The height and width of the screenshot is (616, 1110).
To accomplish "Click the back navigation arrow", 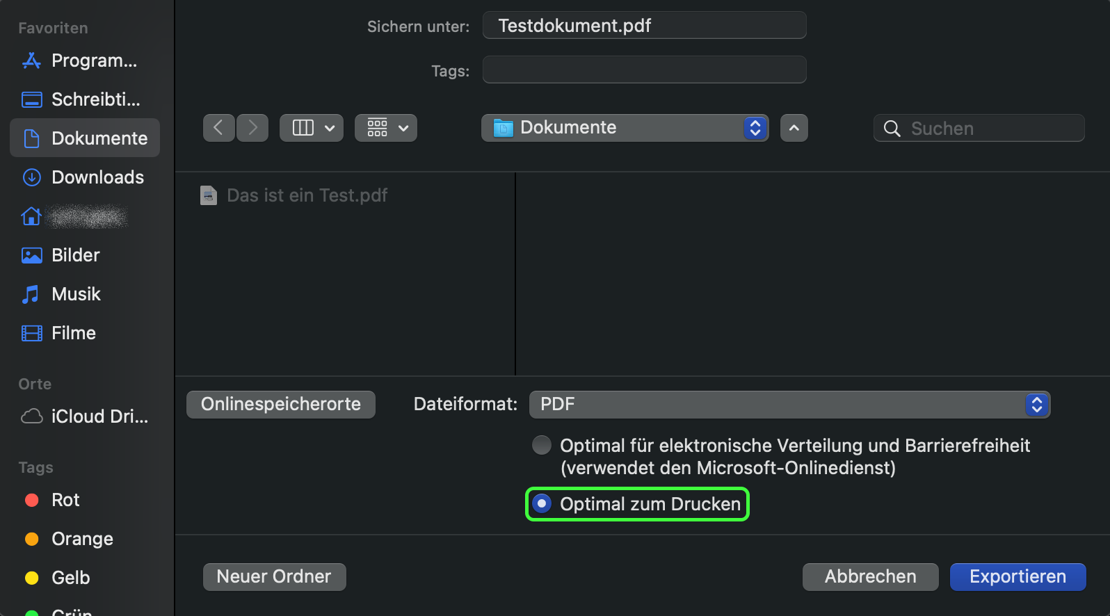I will (x=218, y=128).
